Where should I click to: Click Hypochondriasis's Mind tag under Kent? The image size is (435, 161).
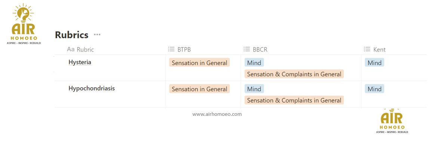point(374,89)
